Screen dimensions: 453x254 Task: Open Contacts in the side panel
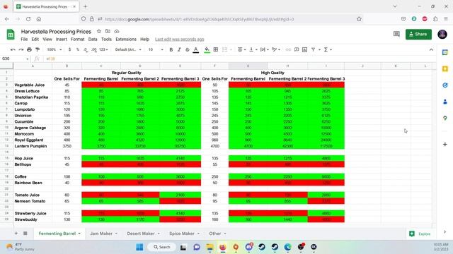click(x=445, y=102)
